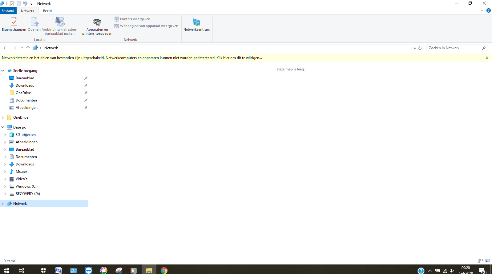Open Google Chrome from the taskbar
This screenshot has width=492, height=274.
coord(164,270)
